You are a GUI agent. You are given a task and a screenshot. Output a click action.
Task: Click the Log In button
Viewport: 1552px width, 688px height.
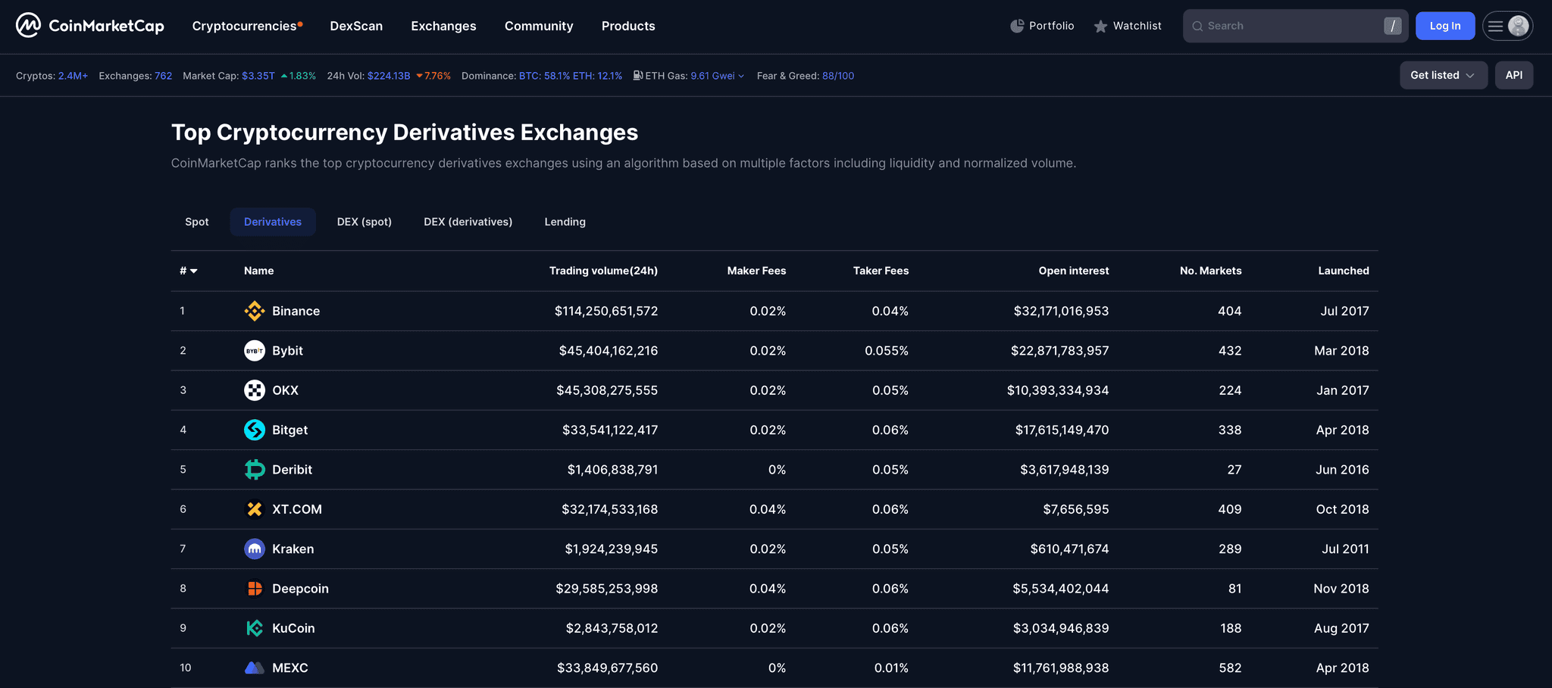point(1444,25)
